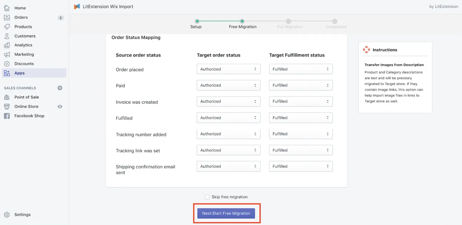This screenshot has height=225, width=462.
Task: Click the Facebook Shop logo icon
Action: tap(7, 116)
